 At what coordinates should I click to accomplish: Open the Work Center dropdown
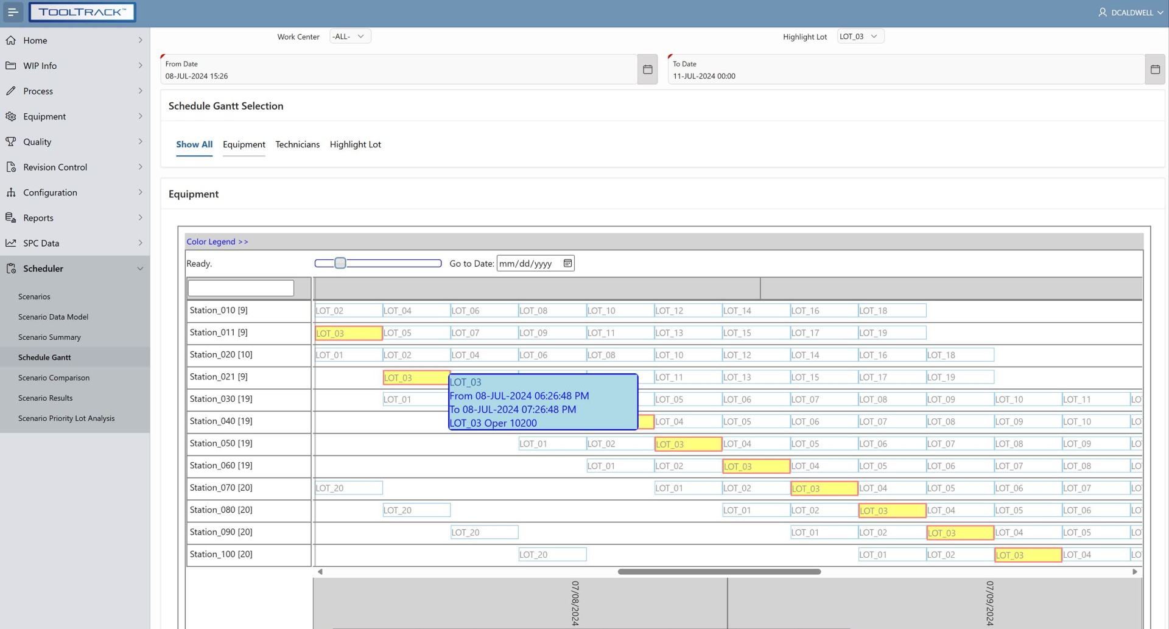pos(350,37)
